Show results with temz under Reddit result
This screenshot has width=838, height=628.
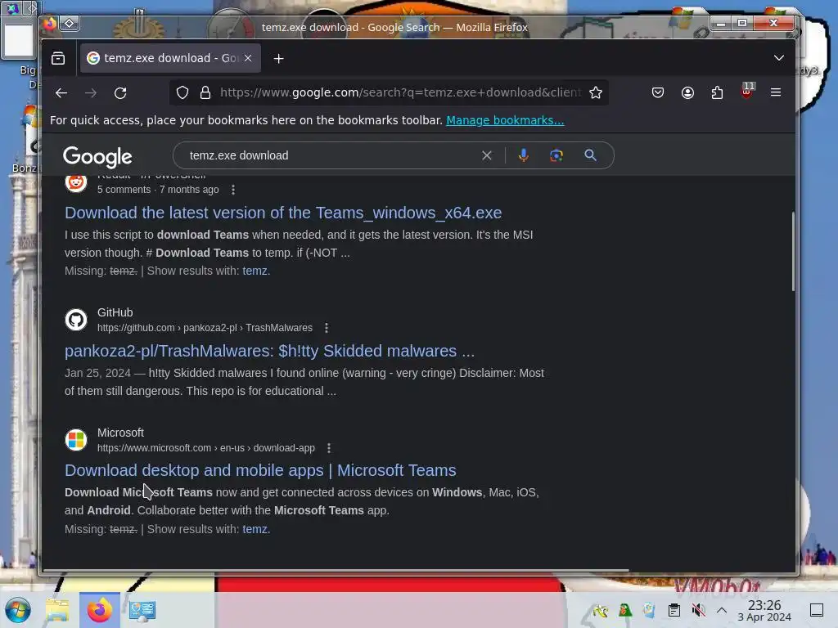[256, 271]
